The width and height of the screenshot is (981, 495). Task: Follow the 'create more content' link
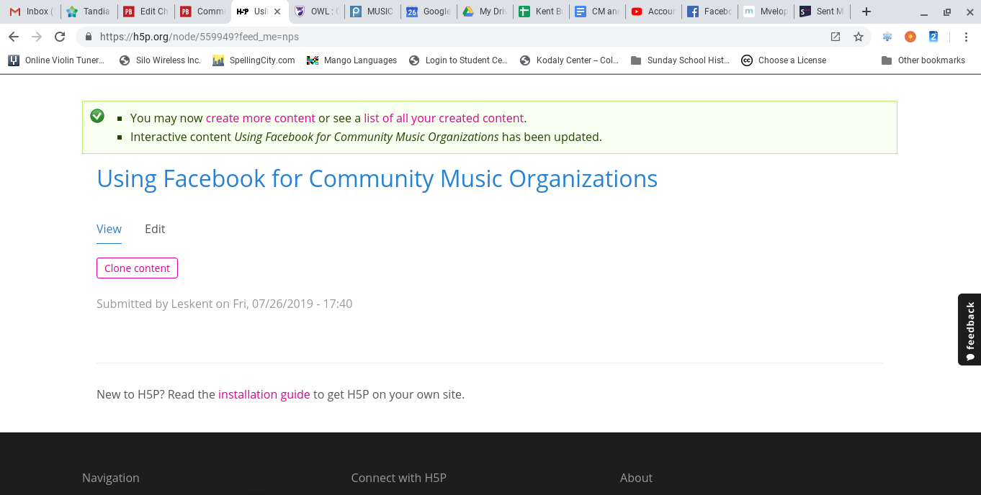(261, 118)
